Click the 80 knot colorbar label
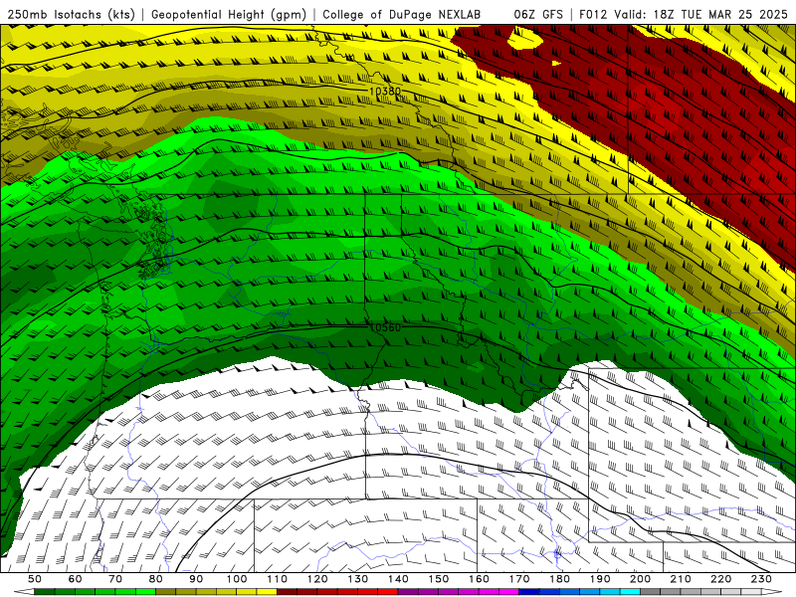 click(156, 579)
